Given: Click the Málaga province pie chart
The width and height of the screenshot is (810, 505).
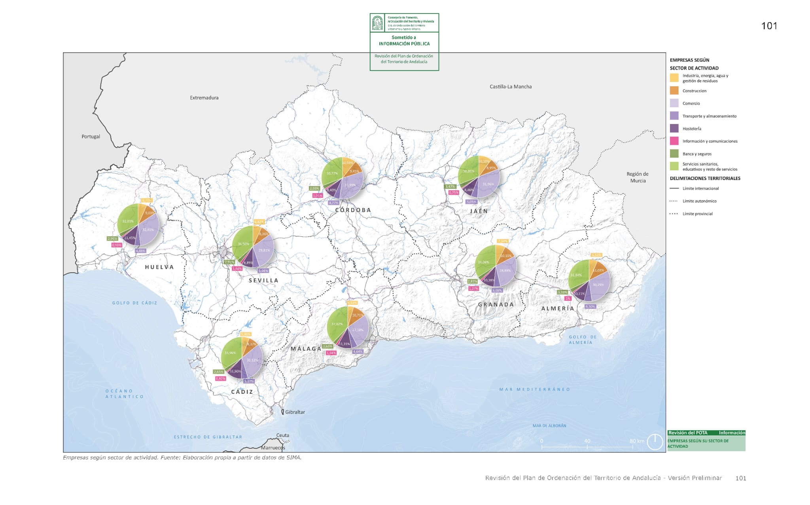Looking at the screenshot, I should [348, 327].
